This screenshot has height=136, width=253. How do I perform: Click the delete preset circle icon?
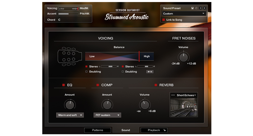(196, 8)
